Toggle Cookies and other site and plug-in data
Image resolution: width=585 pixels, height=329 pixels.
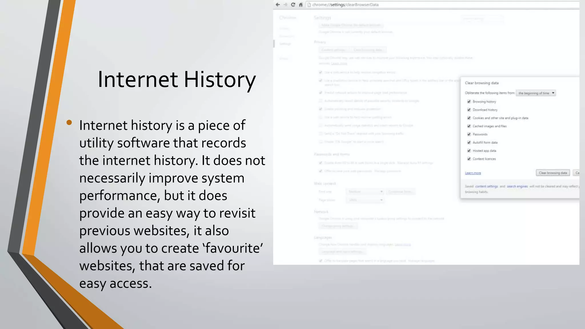point(469,118)
